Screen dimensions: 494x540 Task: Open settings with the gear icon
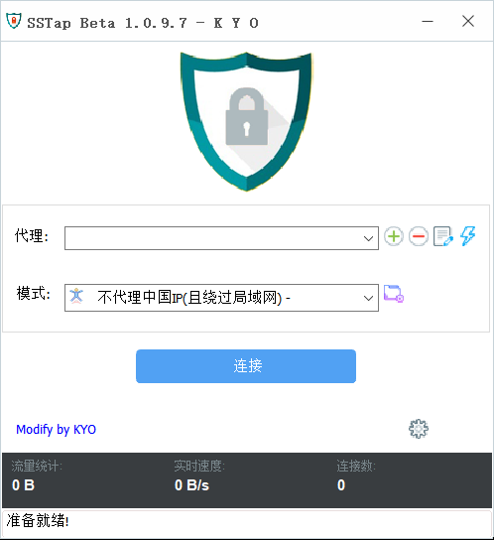pos(419,429)
